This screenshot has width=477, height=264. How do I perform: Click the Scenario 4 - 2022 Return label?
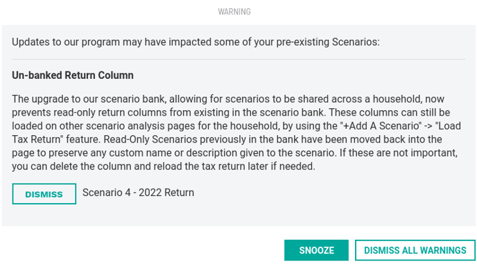(x=139, y=193)
